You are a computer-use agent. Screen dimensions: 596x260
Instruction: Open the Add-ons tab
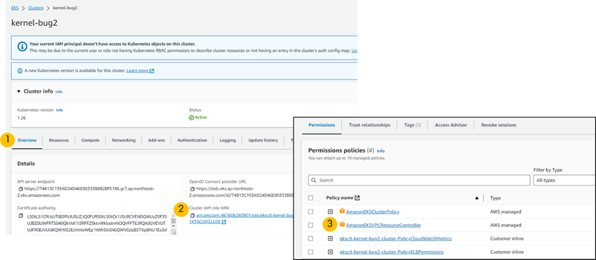click(x=156, y=140)
